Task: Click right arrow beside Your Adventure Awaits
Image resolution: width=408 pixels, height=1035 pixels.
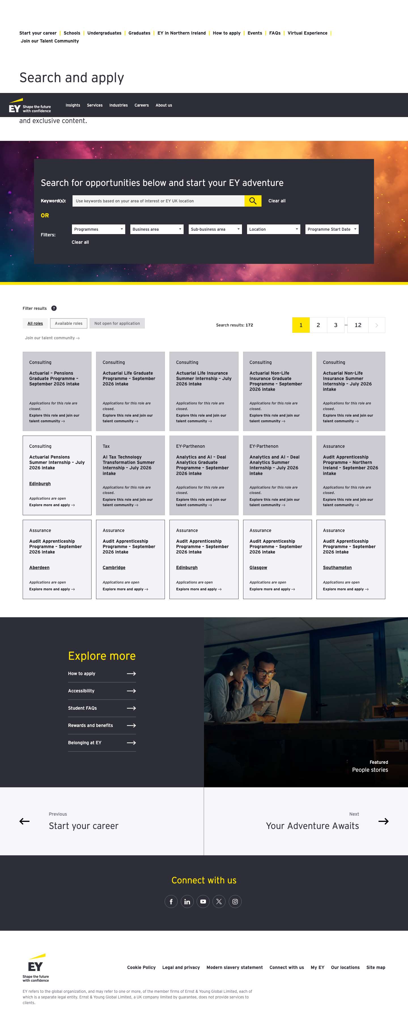Action: pos(384,821)
